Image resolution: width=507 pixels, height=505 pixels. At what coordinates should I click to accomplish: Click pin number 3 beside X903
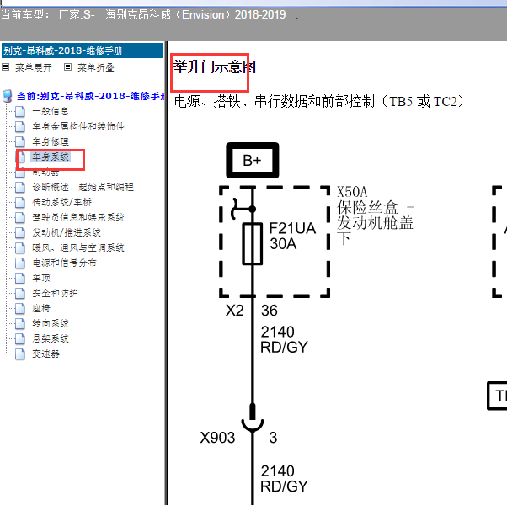273,438
